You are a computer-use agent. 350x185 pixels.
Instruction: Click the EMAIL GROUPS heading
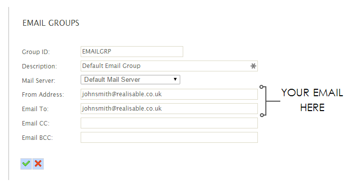point(51,23)
